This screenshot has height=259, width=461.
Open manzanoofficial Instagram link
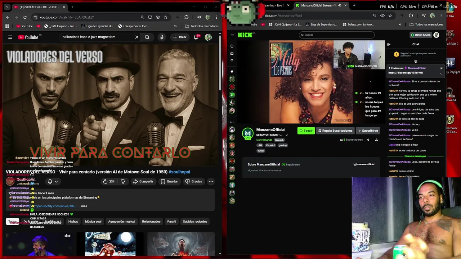pyautogui.click(x=364, y=164)
